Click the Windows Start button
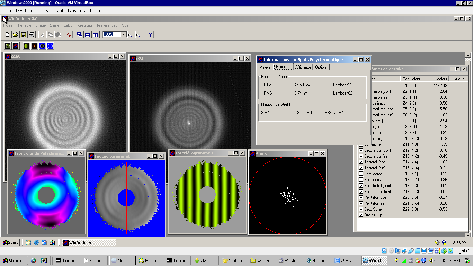Screen dimensions: 473x266 pyautogui.click(x=10, y=242)
